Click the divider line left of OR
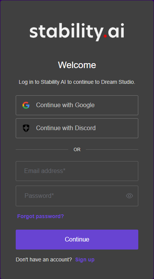The image size is (154, 279). click(x=42, y=150)
